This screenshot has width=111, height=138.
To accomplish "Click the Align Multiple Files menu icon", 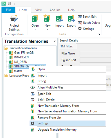I will [x=33, y=87].
